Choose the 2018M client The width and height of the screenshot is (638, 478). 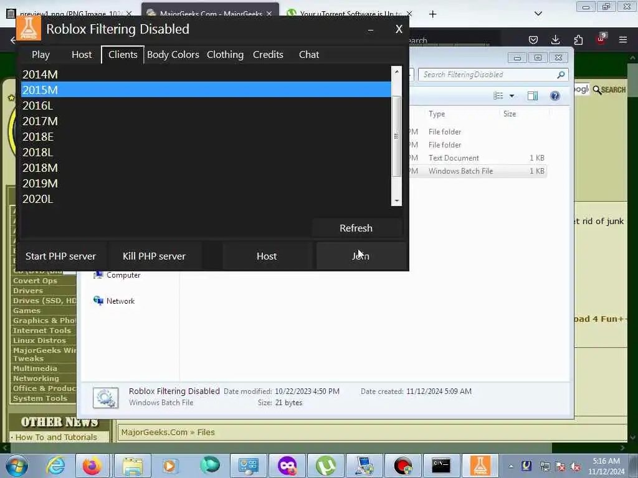point(206,168)
